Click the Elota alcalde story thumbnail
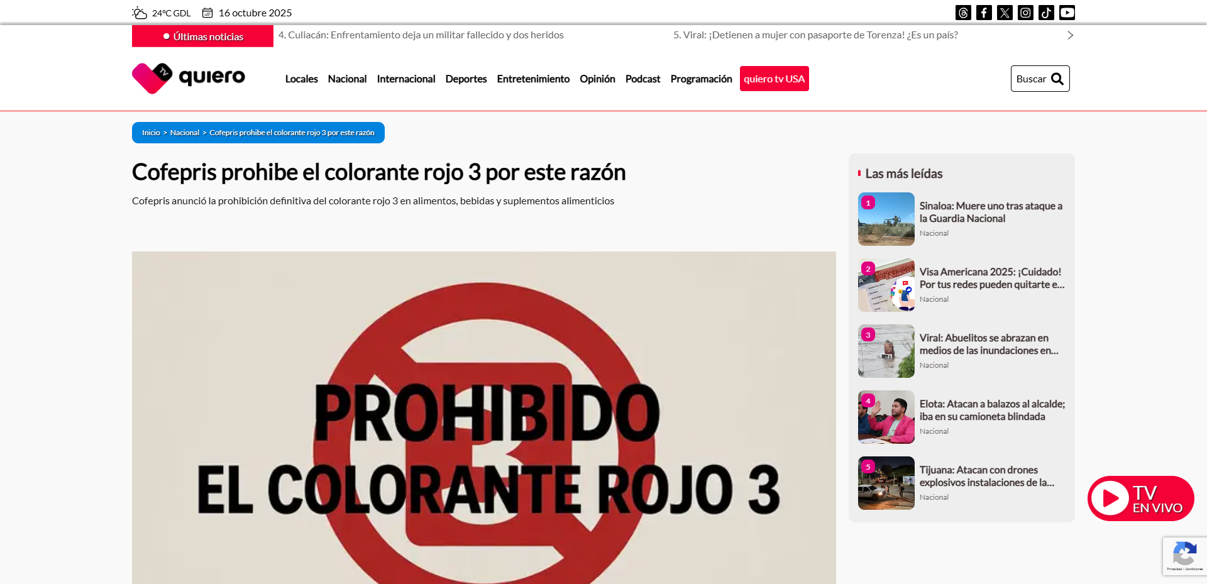The image size is (1207, 584). [x=886, y=417]
